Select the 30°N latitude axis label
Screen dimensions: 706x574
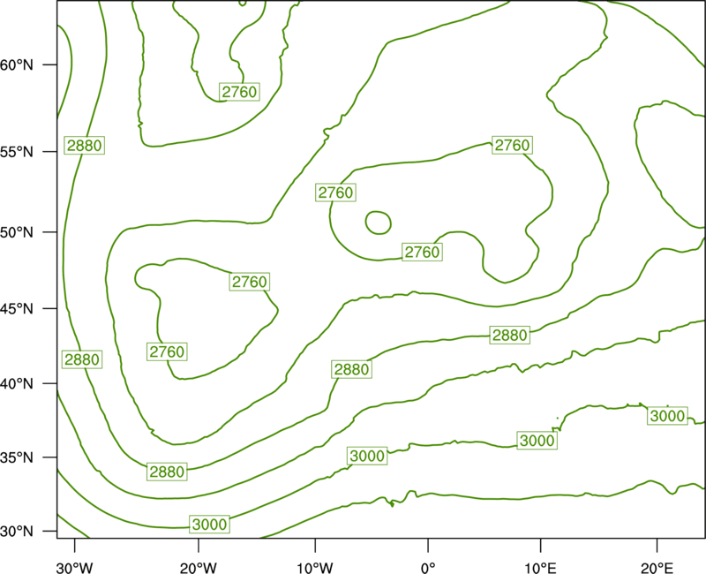pyautogui.click(x=17, y=532)
